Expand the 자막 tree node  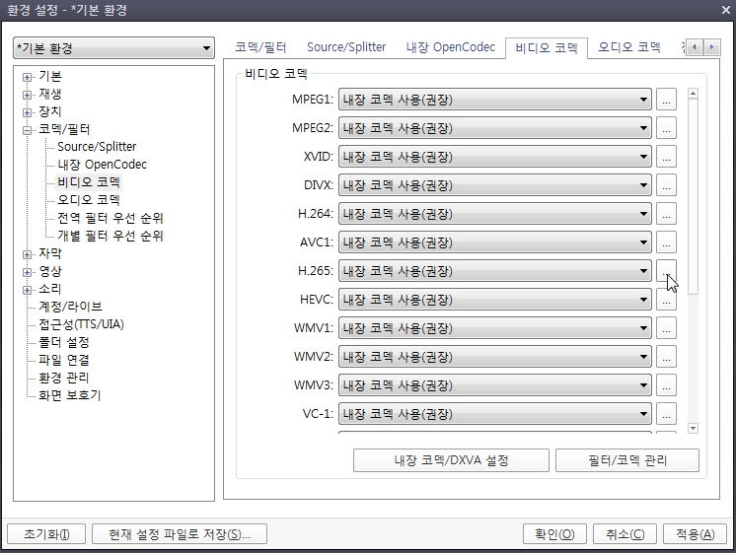28,254
